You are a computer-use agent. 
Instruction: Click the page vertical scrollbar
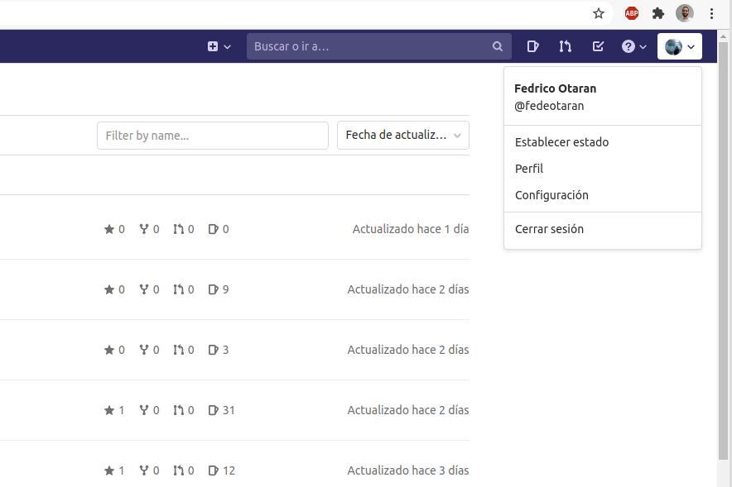pos(723,251)
